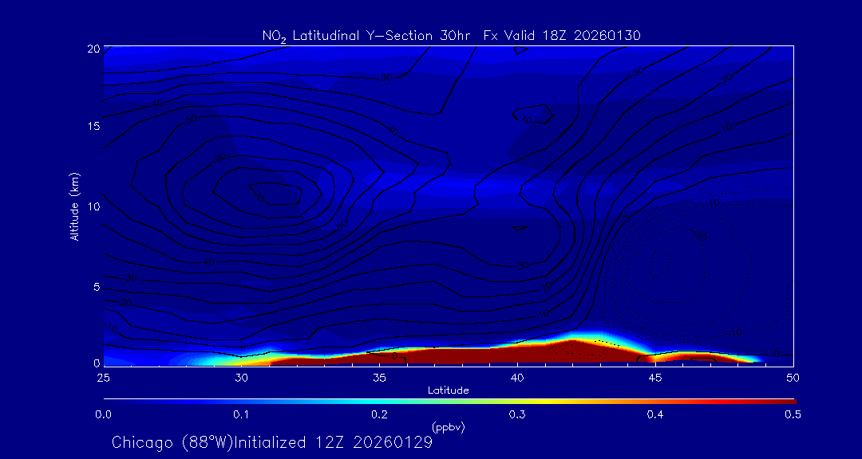The image size is (862, 459).
Task: Click color bar value 0.5
Action: point(793,415)
